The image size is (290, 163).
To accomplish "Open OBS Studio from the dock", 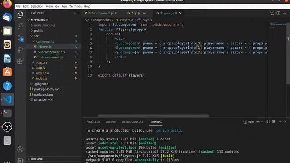I will (x=7, y=127).
